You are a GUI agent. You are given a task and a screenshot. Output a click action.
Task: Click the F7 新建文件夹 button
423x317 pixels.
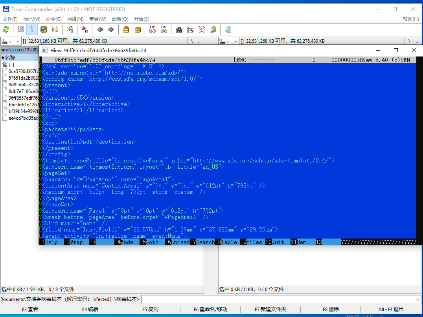[x=270, y=310]
